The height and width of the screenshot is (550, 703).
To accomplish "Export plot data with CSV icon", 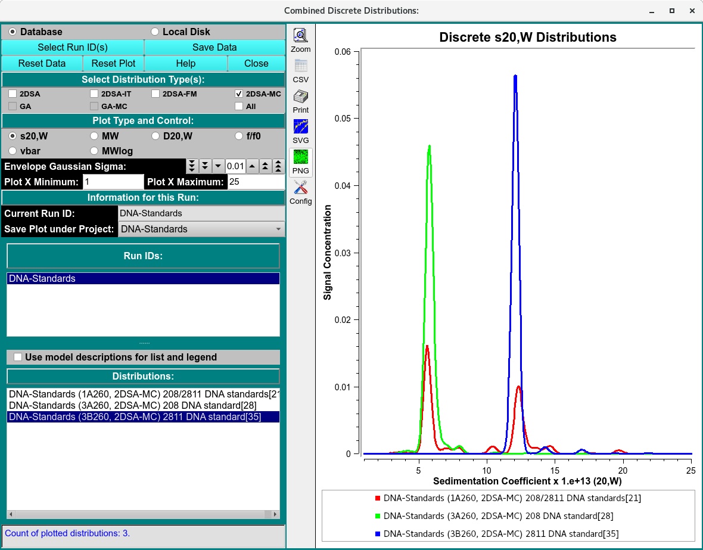I will click(x=301, y=70).
